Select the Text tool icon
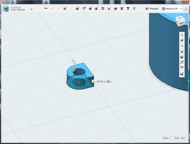The width and height of the screenshot is (190, 144). tap(128, 9)
